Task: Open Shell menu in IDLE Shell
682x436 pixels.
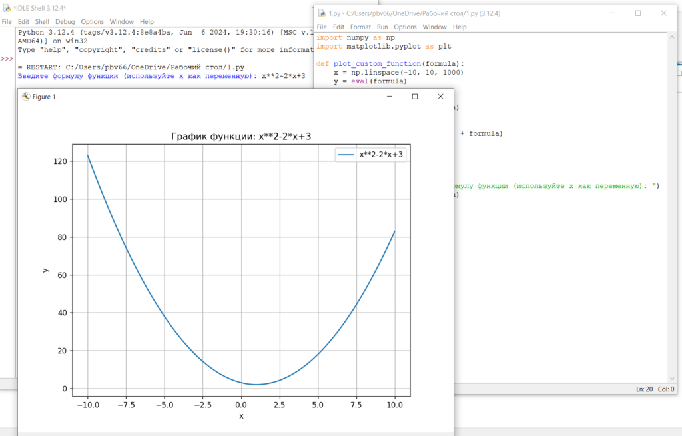Action: (42, 22)
